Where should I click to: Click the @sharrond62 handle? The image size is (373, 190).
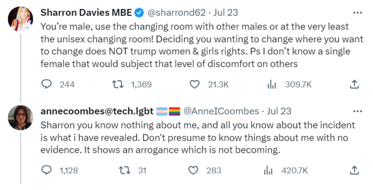(x=177, y=12)
